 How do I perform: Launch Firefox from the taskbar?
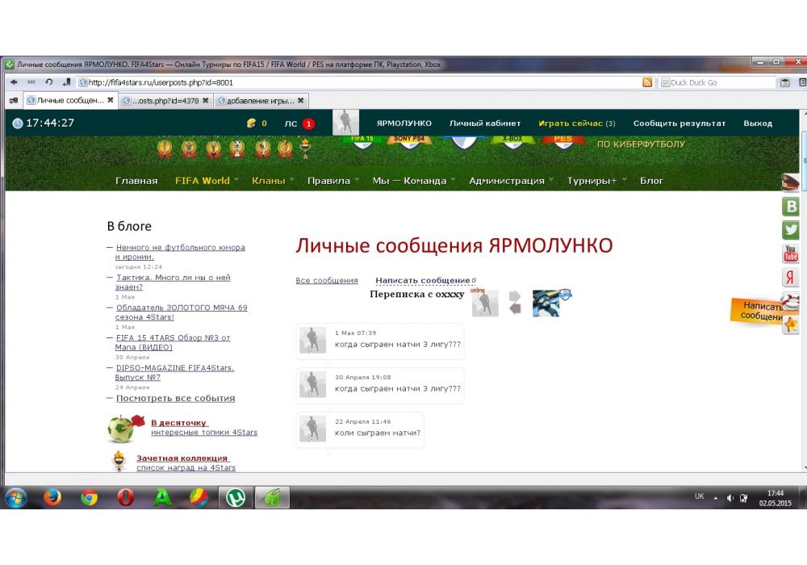click(x=52, y=497)
